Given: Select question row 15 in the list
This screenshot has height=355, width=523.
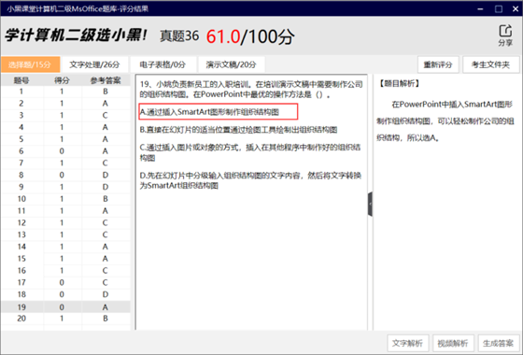Looking at the screenshot, I should [x=65, y=259].
